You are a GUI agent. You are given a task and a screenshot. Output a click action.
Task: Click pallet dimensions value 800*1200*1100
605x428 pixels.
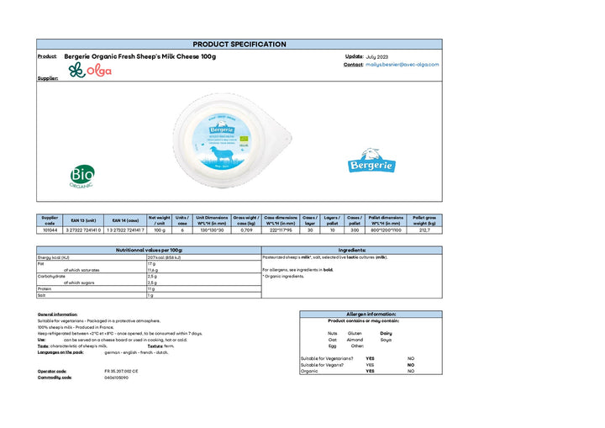pos(386,230)
